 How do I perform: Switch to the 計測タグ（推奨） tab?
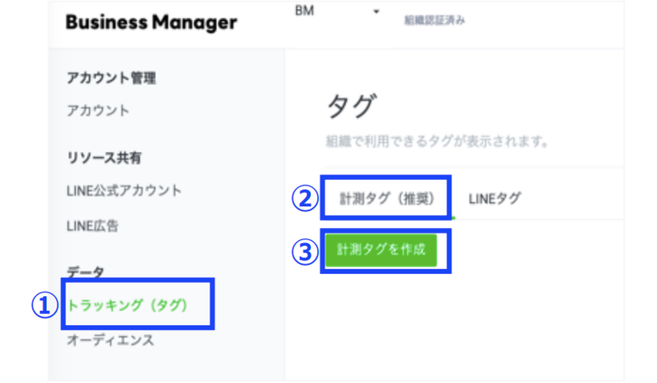click(x=386, y=198)
